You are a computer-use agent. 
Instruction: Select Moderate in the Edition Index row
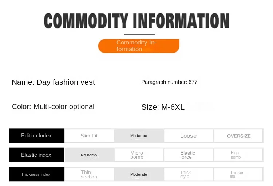coord(139,136)
